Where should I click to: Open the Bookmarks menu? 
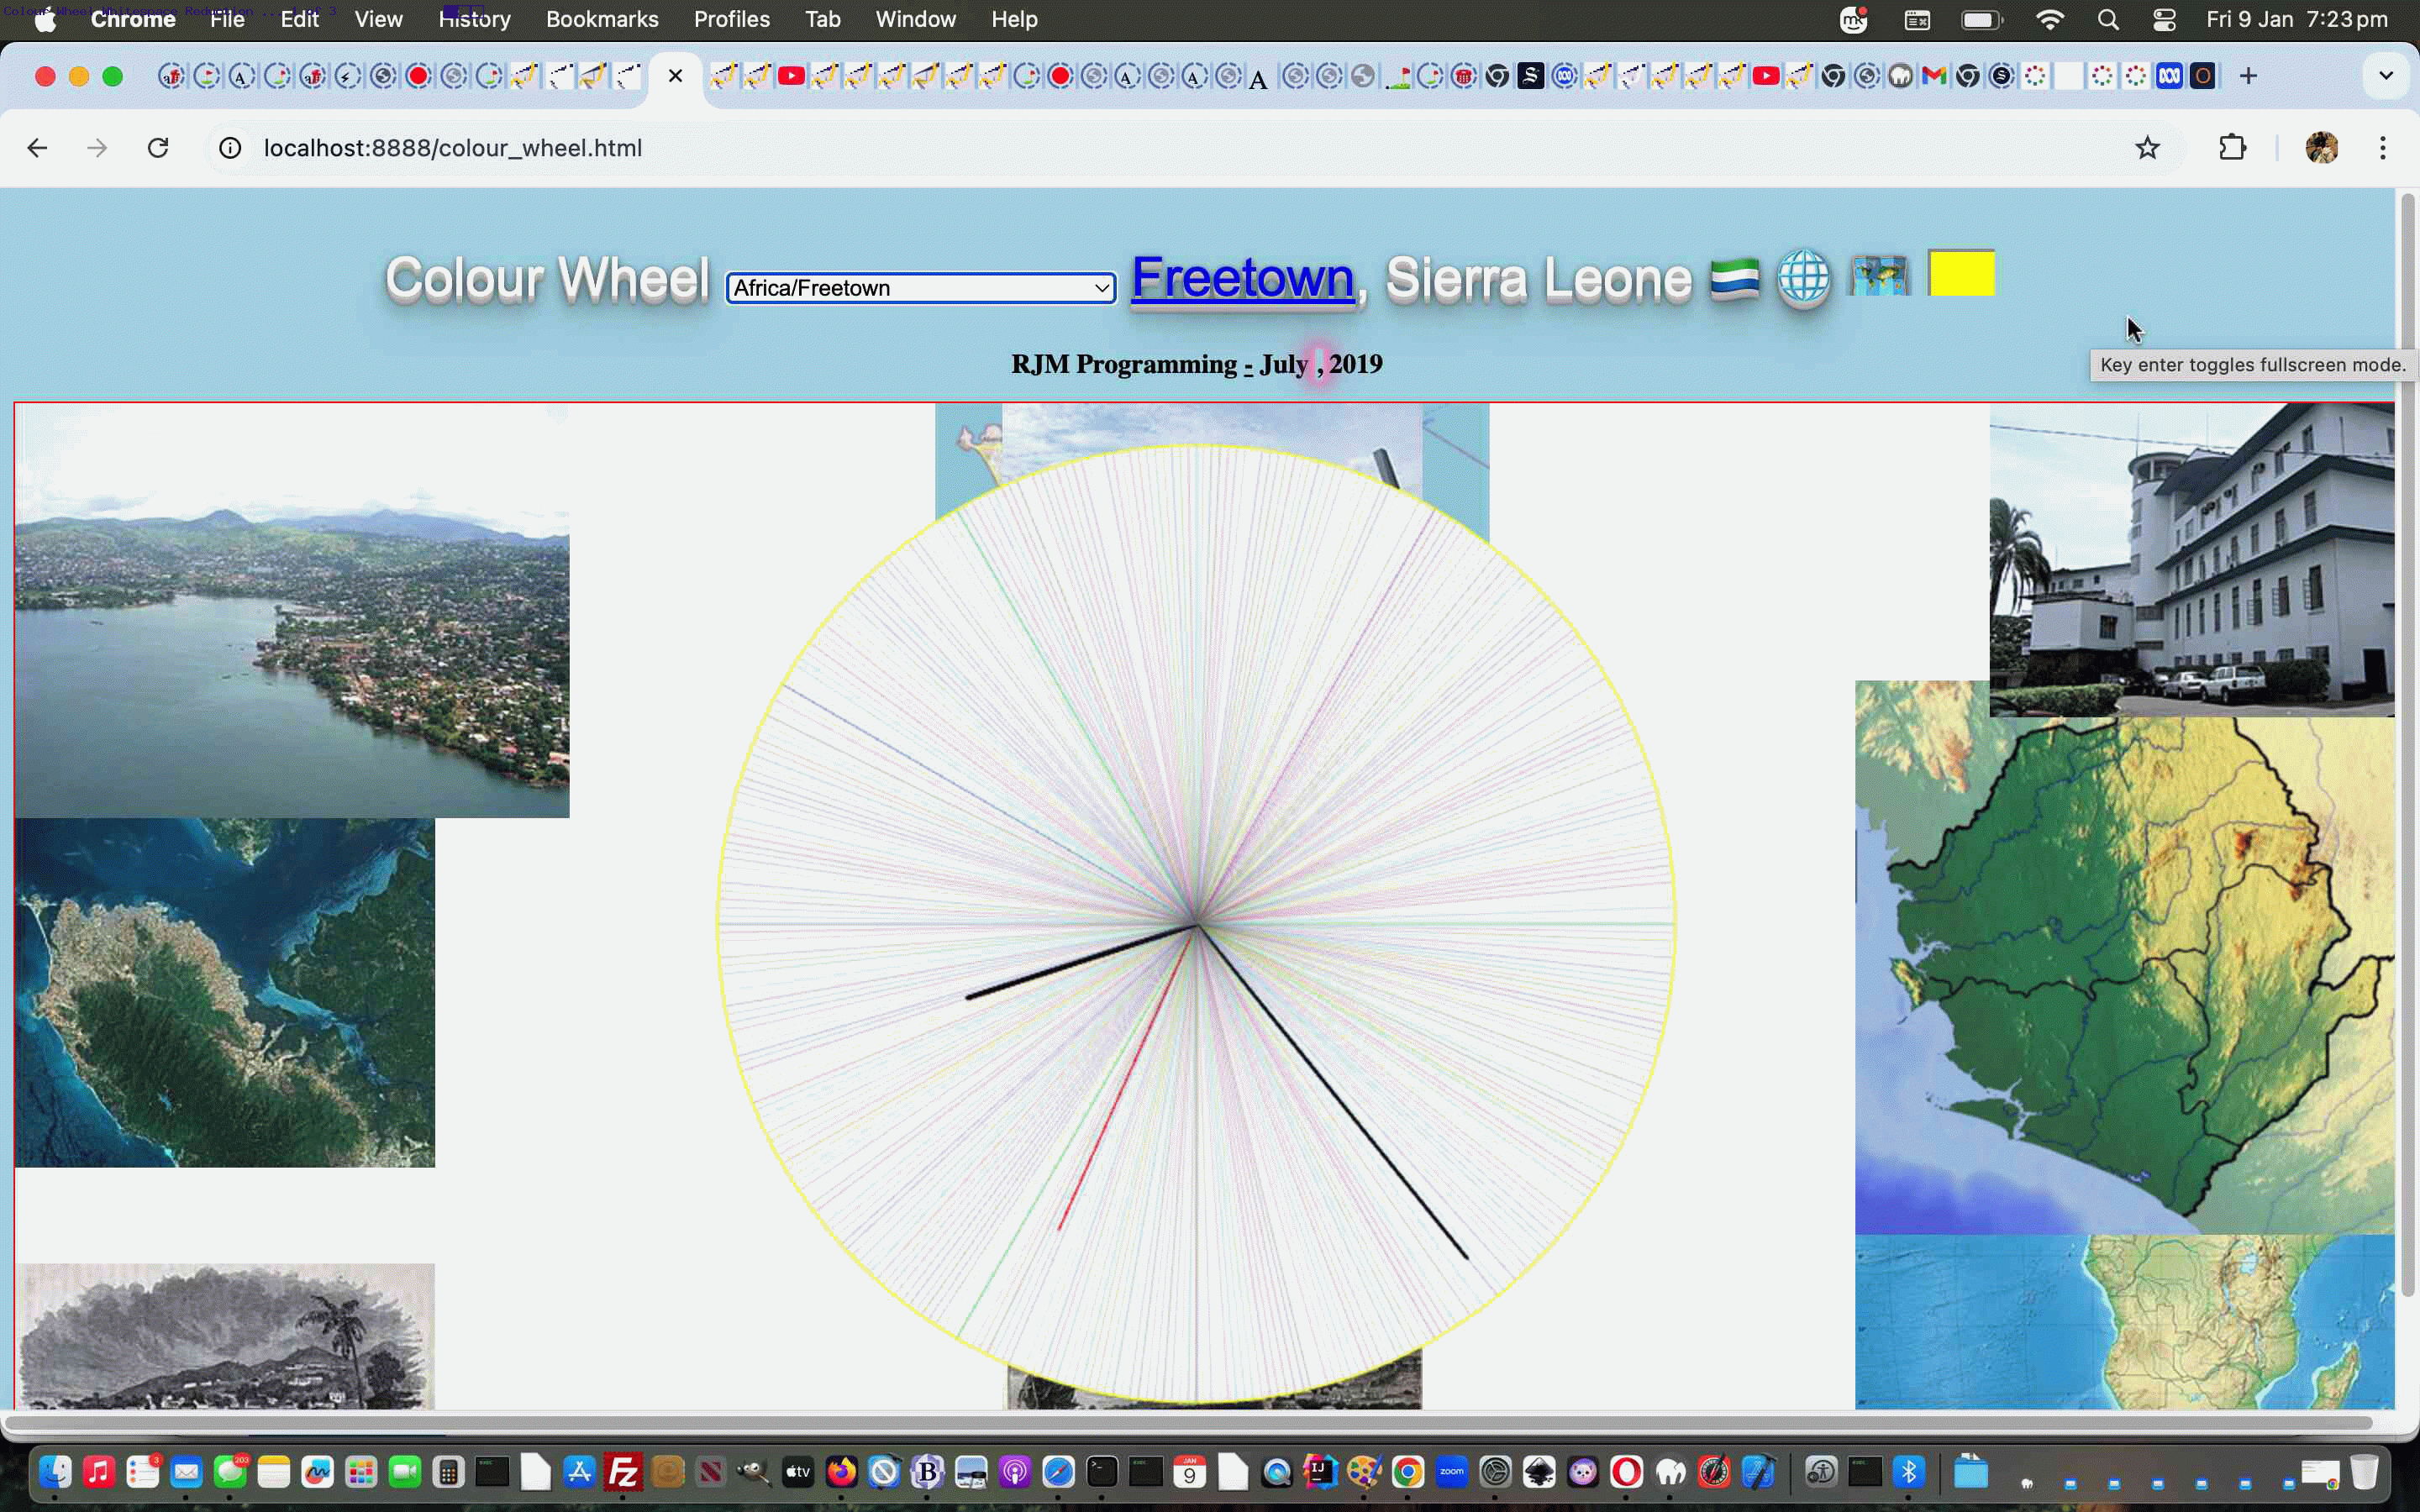pos(601,19)
